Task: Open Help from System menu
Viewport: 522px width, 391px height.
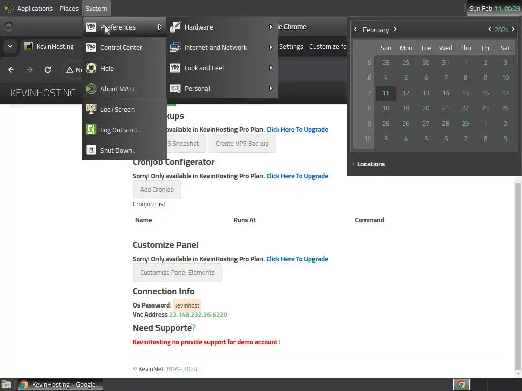Action: tap(124, 69)
